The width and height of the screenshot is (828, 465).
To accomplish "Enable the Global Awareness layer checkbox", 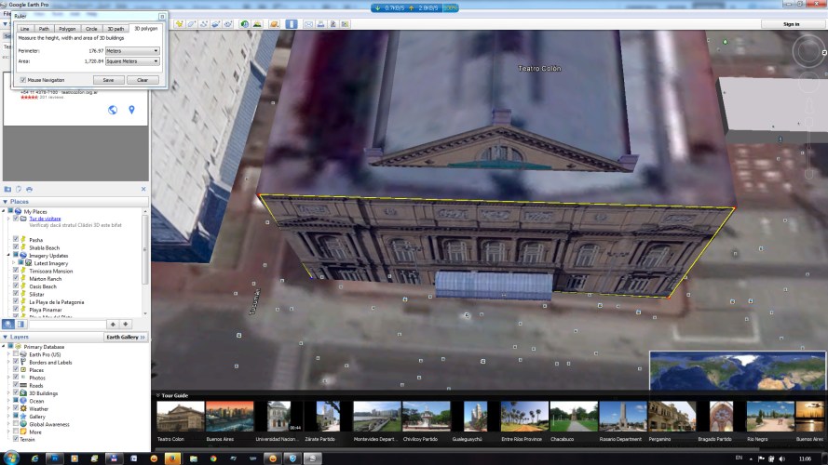I will [x=15, y=424].
